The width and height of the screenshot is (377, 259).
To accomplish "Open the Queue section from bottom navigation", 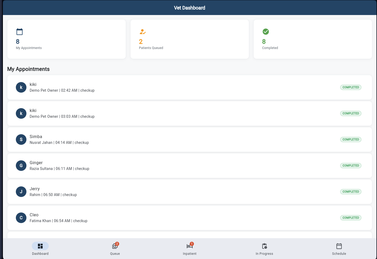I will click(115, 248).
